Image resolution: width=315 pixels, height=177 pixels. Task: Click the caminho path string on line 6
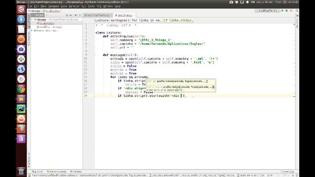(172, 44)
